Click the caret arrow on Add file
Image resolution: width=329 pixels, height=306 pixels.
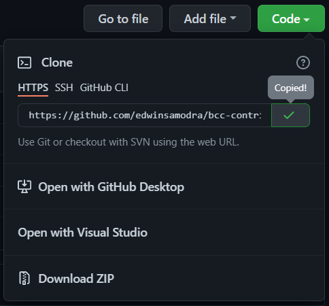point(233,18)
